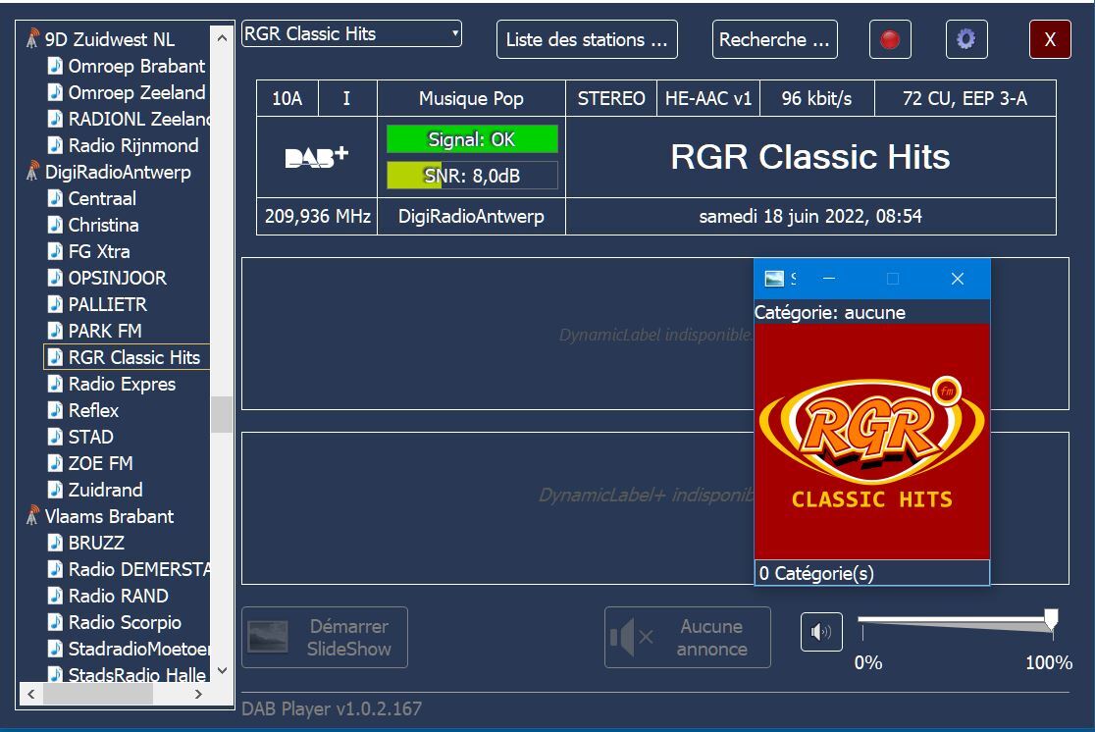Click horizontal scrollbar left arrow
This screenshot has width=1095, height=732.
coord(30,694)
